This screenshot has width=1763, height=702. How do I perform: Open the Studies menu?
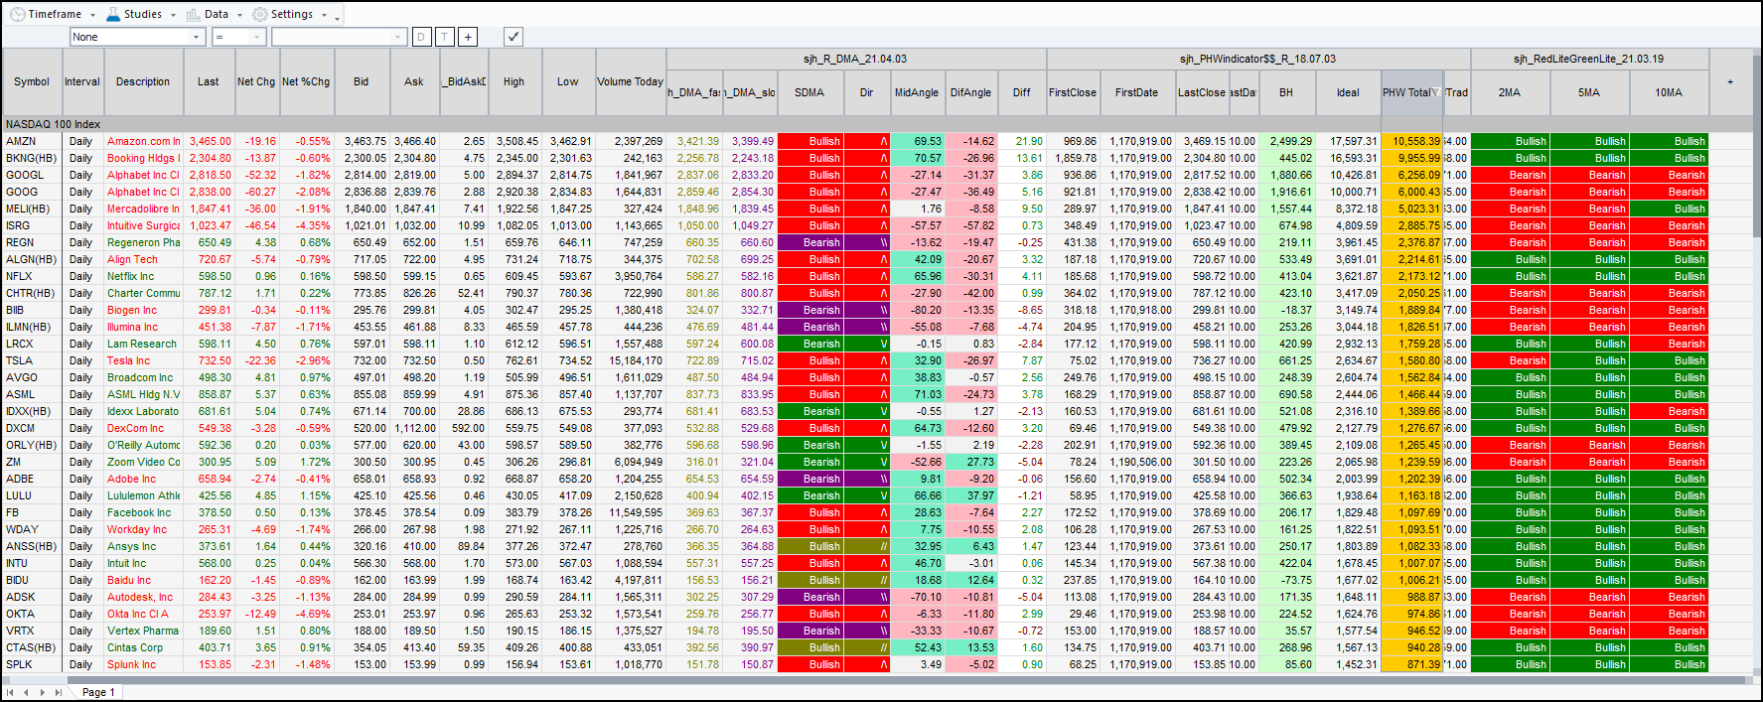140,14
